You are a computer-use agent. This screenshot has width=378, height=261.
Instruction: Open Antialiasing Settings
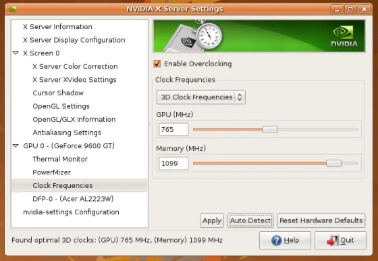coord(67,133)
